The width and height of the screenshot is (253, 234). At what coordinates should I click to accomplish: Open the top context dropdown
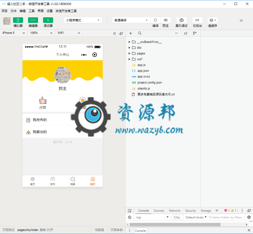pos(152,217)
